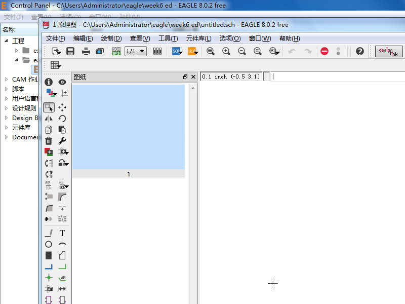Switch to board with SCH/BRD icon
The height and width of the screenshot is (304, 405).
116,51
